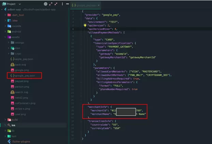Expand the cocogo folder
Screen dimensions: 212x144
pos(9,43)
